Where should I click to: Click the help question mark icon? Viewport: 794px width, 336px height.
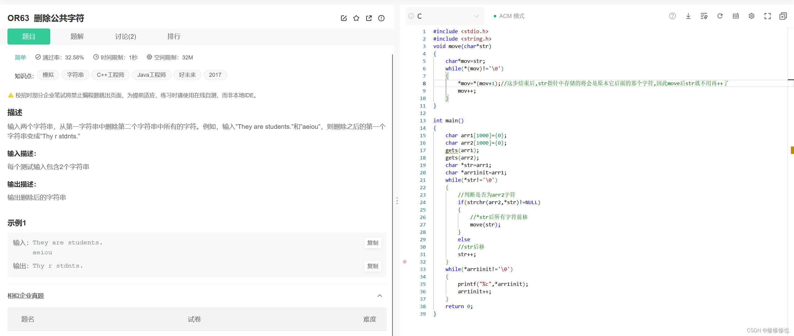(672, 16)
